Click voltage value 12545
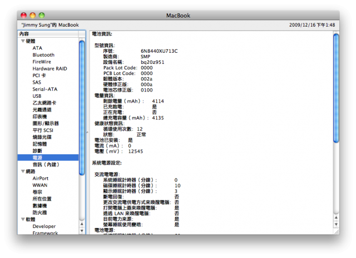The height and width of the screenshot is (258, 356). click(136, 151)
